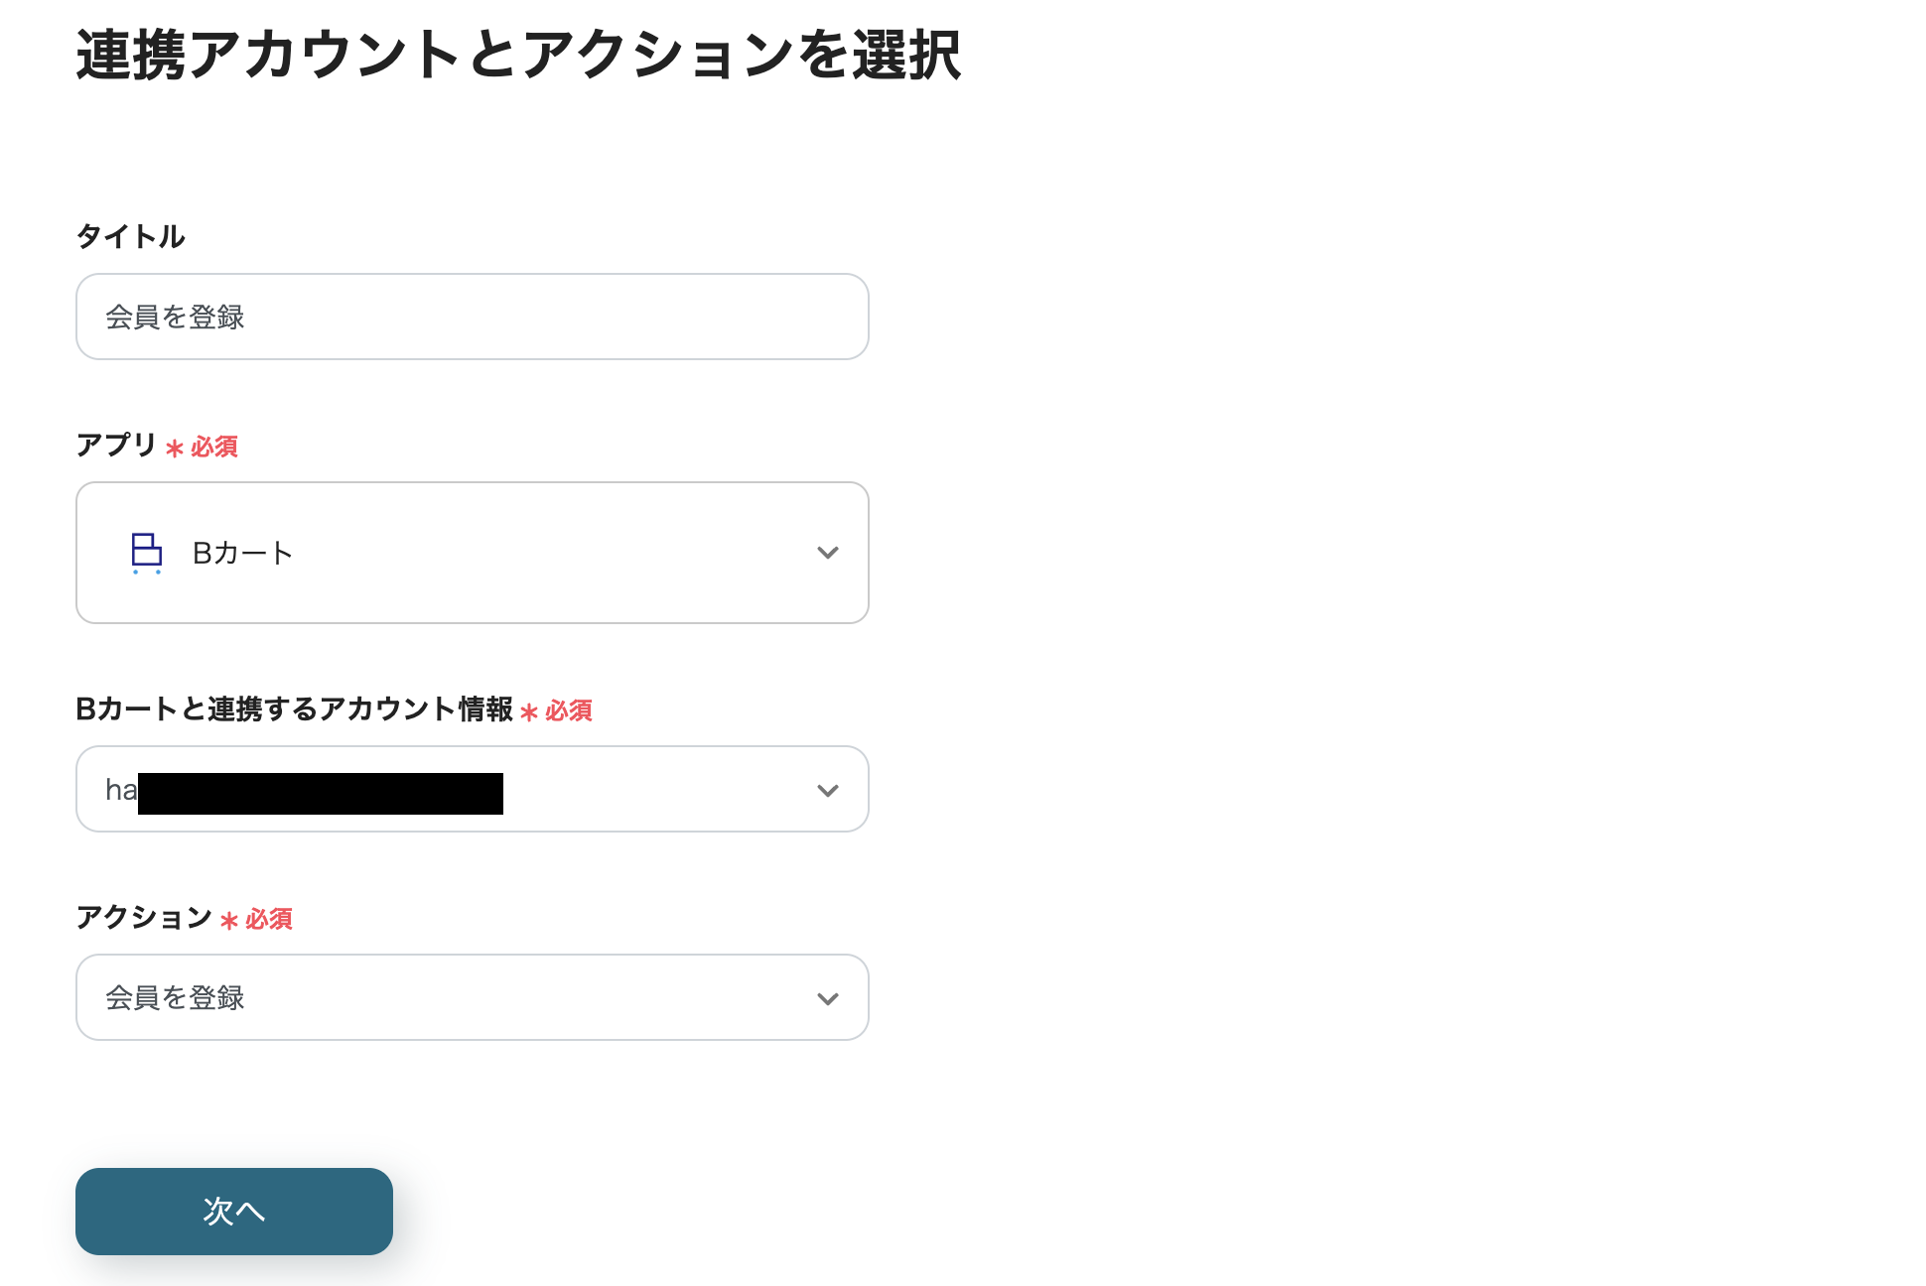The height and width of the screenshot is (1286, 1926).
Task: Click the 会員を登録 placeholder text field
Action: coord(472,316)
